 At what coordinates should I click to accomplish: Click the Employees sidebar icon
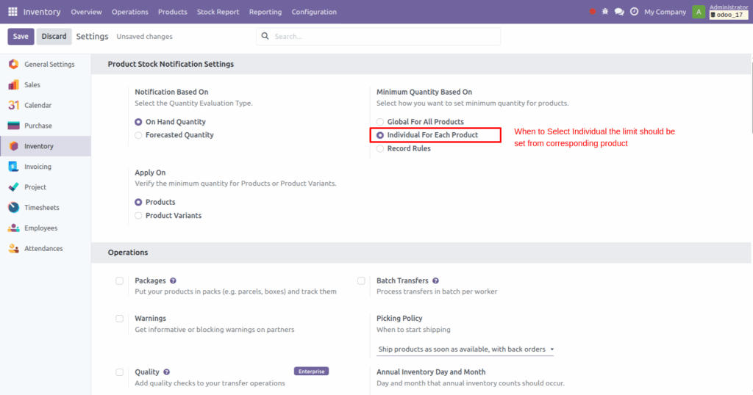click(13, 228)
